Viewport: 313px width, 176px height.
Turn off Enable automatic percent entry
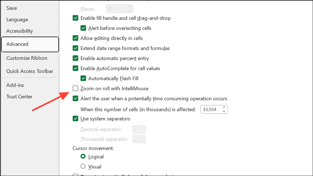(x=75, y=58)
